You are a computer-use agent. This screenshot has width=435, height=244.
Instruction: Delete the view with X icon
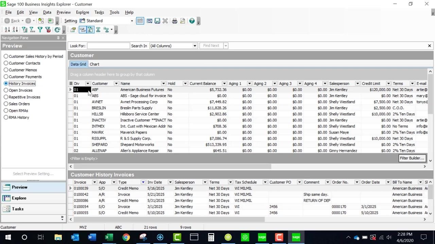point(165,21)
